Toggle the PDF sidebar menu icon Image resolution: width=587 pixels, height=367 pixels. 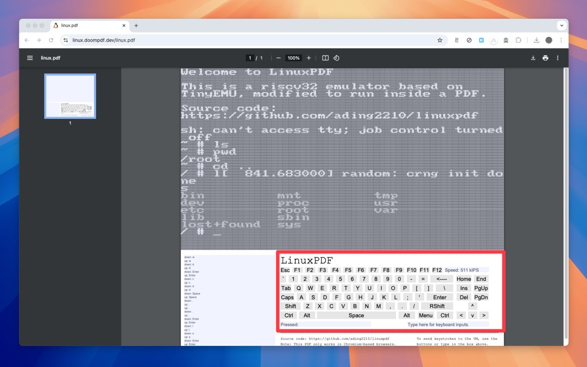(x=30, y=58)
